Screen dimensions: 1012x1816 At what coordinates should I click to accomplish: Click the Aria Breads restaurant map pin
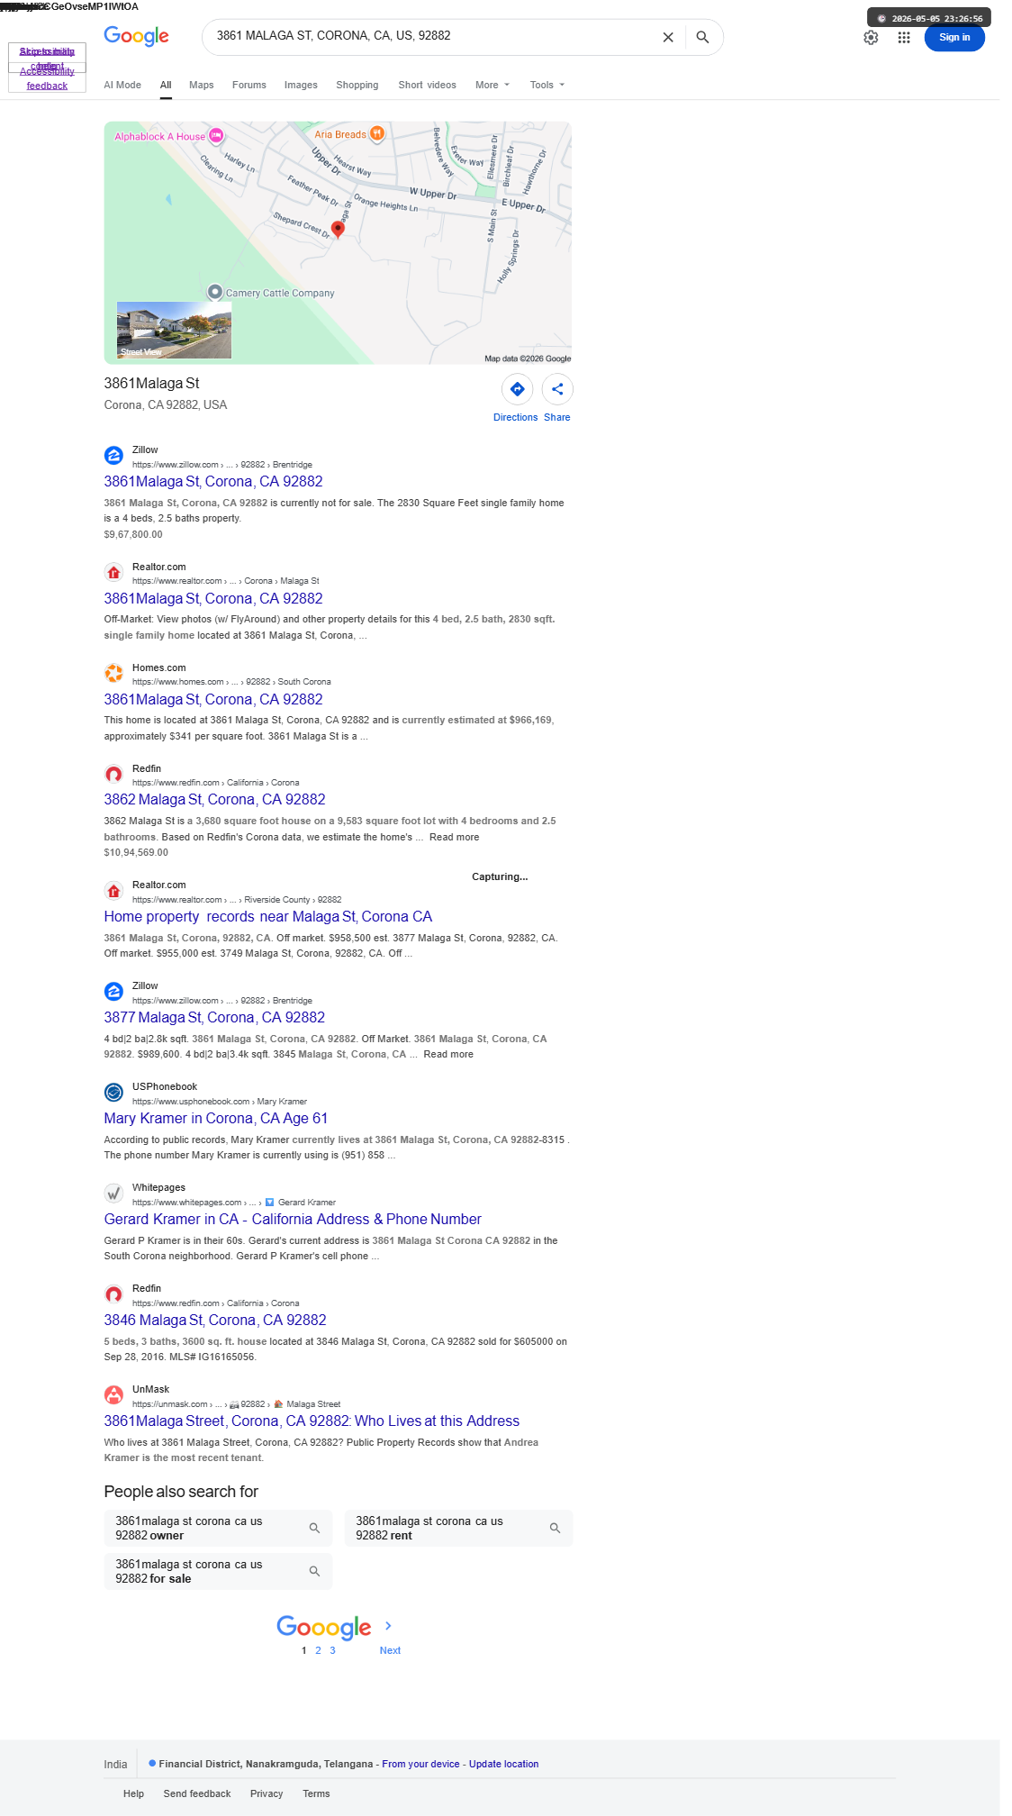click(377, 134)
